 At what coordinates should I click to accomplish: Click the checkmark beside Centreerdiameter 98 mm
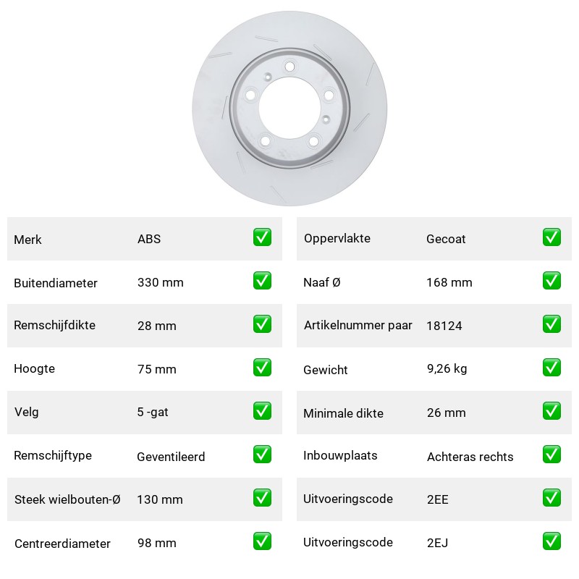click(262, 541)
